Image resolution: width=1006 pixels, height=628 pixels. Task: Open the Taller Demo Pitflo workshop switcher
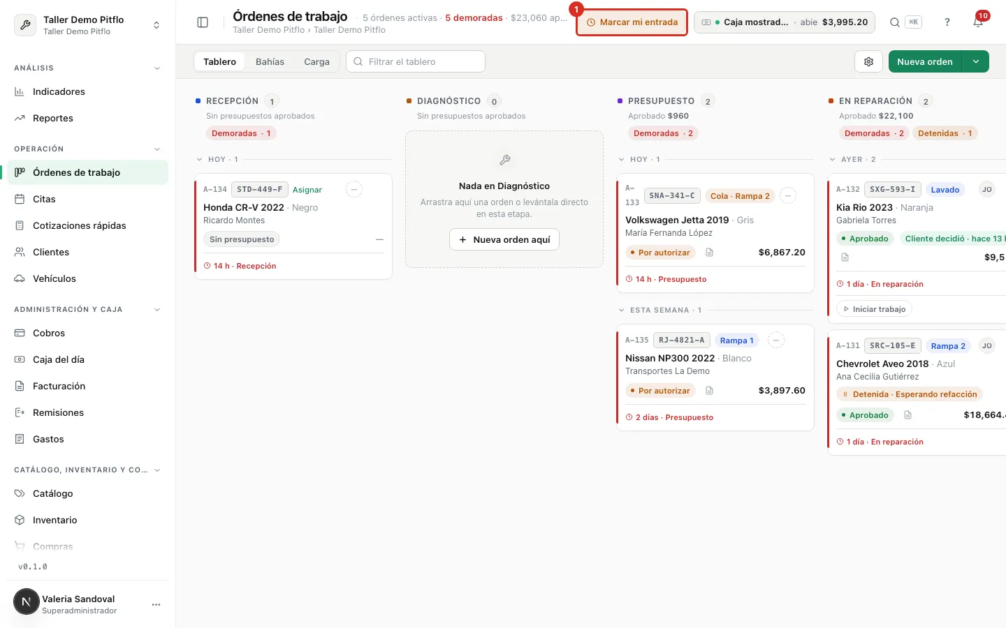pyautogui.click(x=87, y=25)
